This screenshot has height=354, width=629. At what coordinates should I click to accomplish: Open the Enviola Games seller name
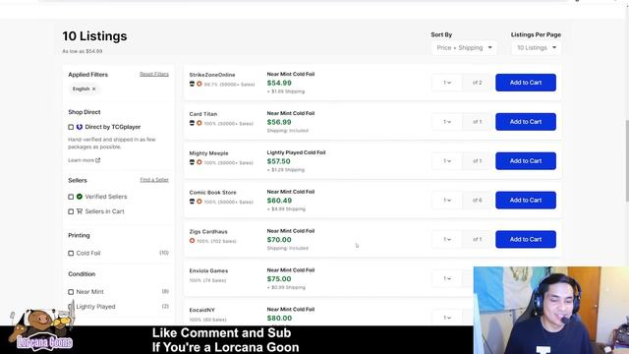point(208,271)
